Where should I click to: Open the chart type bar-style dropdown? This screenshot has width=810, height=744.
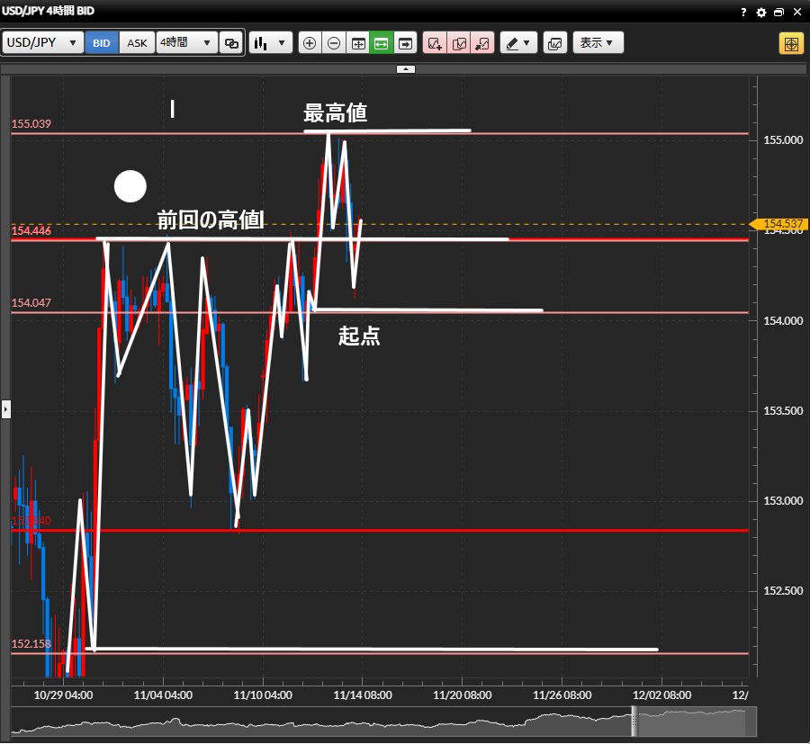click(x=271, y=43)
